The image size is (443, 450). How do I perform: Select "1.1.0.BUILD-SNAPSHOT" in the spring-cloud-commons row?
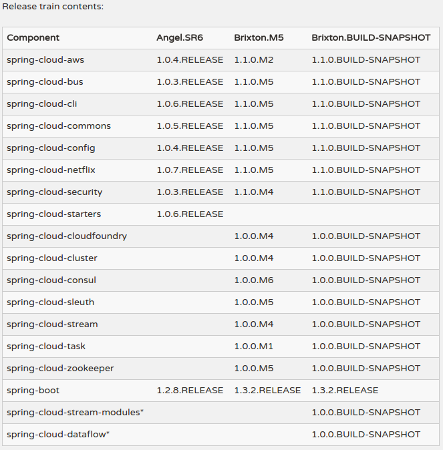coord(366,126)
